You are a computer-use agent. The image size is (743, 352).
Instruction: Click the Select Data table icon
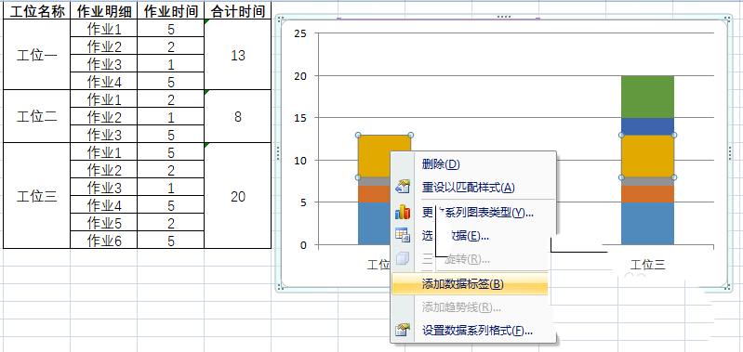coord(403,235)
